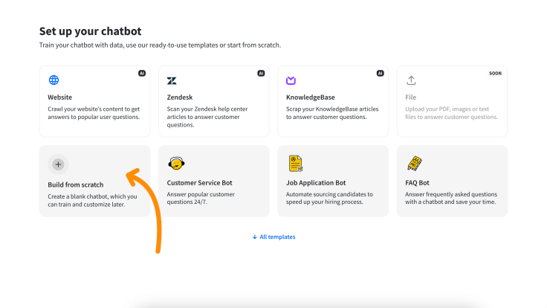Viewport: 547px width, 308px height.
Task: Select the Website card title
Action: coord(60,97)
